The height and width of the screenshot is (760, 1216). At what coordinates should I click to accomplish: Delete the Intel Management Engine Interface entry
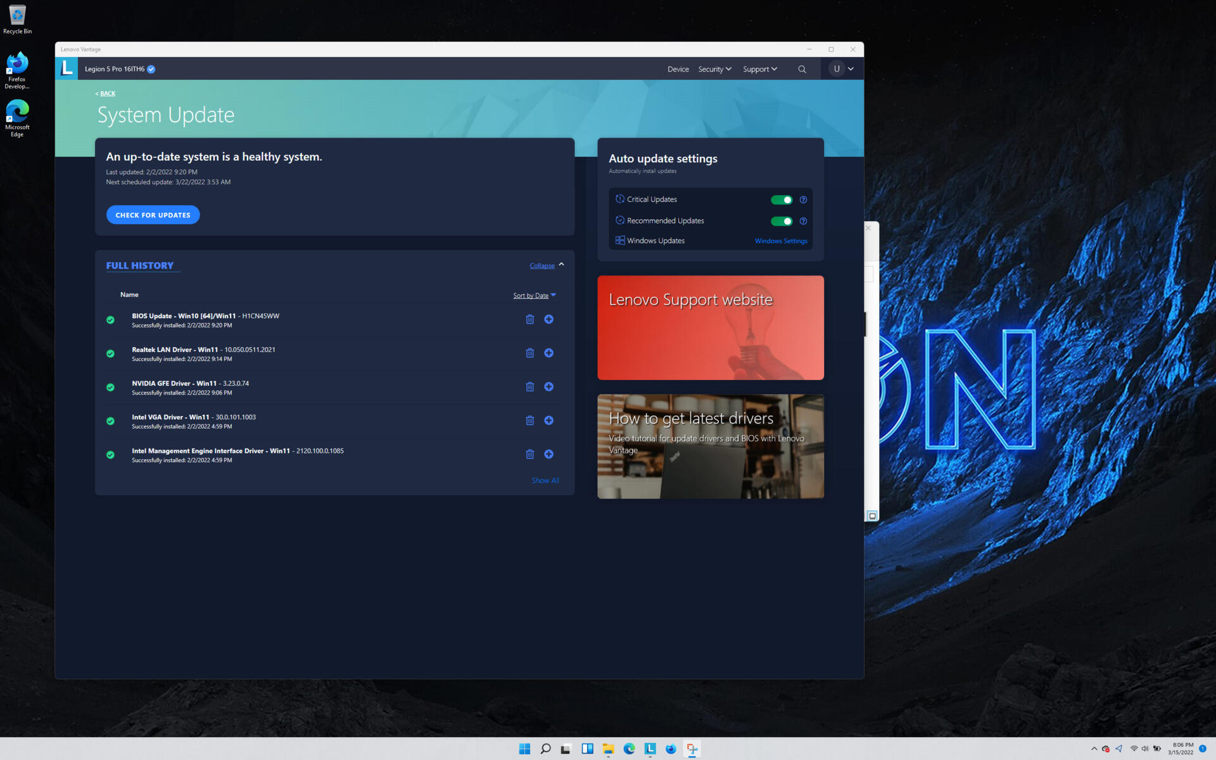(530, 454)
